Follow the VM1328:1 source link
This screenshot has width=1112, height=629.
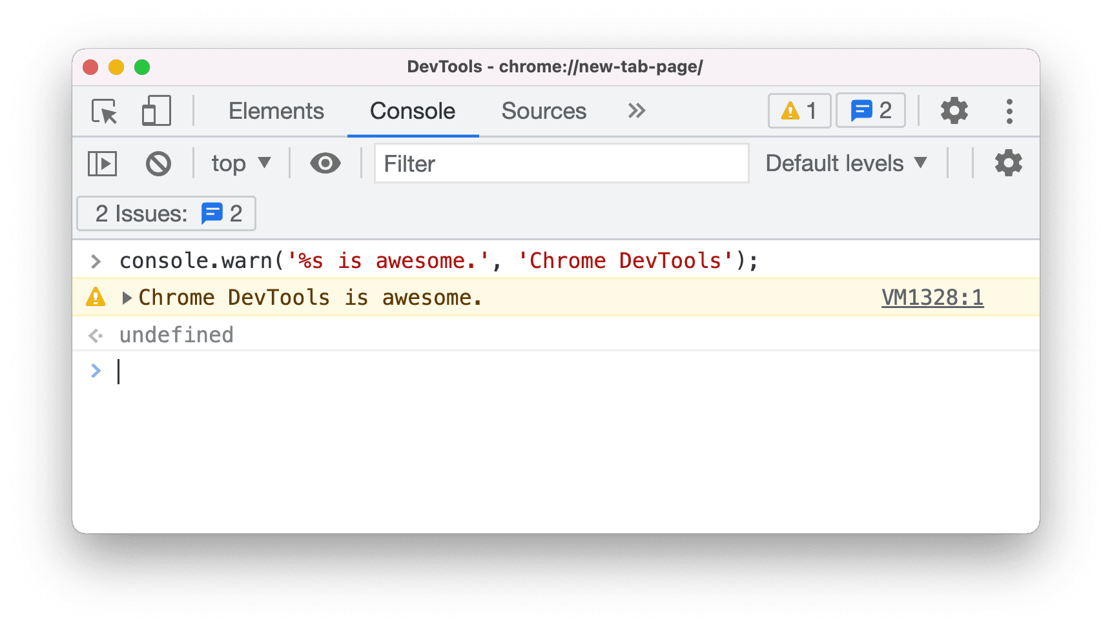tap(932, 297)
